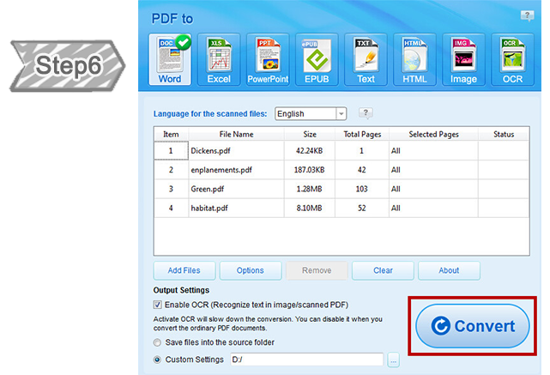Image resolution: width=550 pixels, height=375 pixels.
Task: Switch to OCR conversion mode
Action: [x=512, y=60]
